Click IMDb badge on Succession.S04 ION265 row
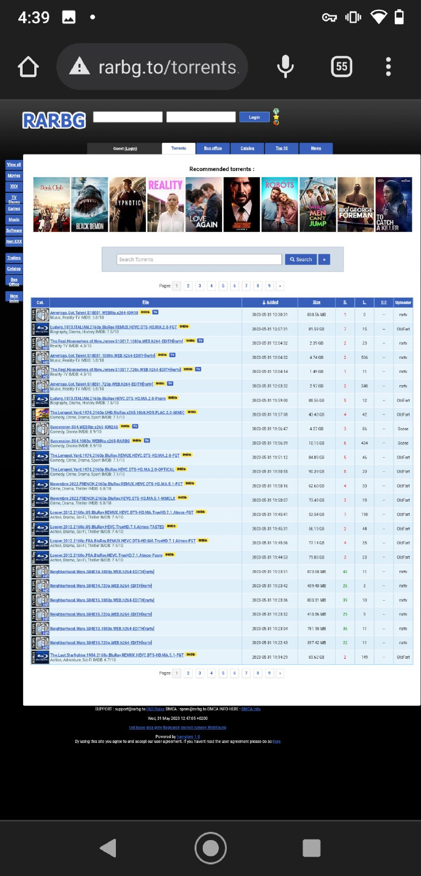421x876 pixels. (124, 426)
